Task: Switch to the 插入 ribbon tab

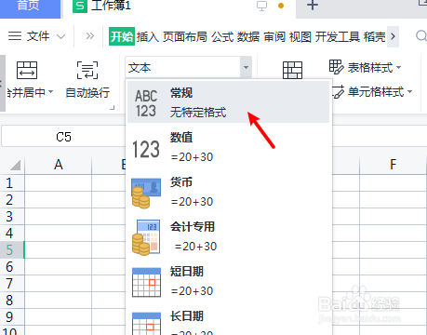Action: tap(148, 36)
